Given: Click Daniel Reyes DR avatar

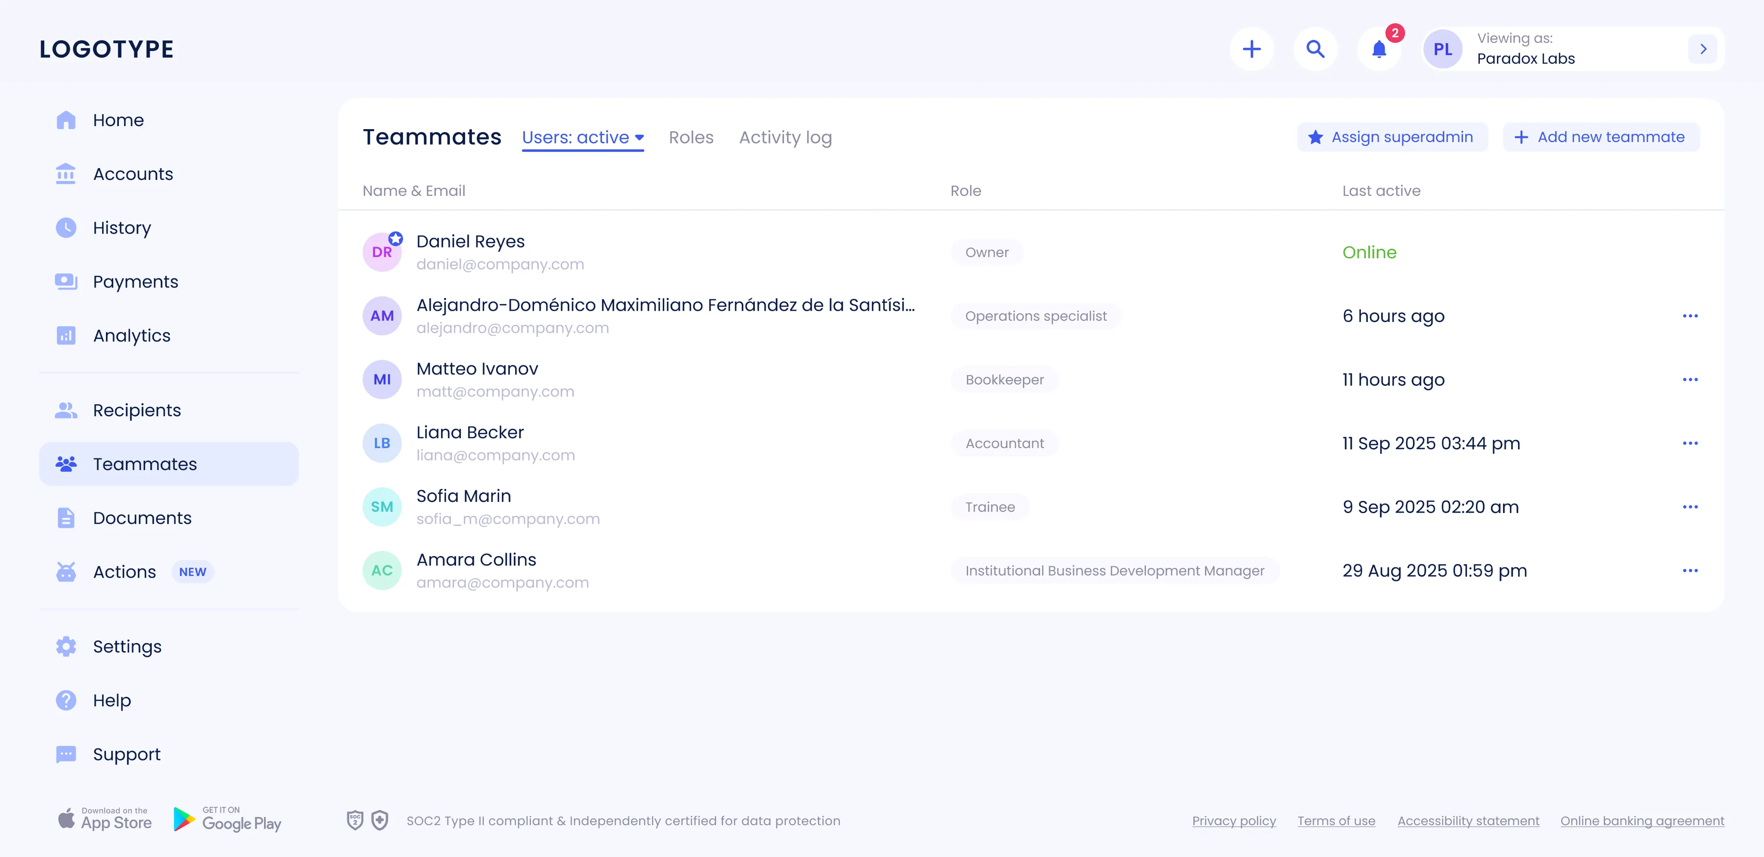Looking at the screenshot, I should 382,253.
